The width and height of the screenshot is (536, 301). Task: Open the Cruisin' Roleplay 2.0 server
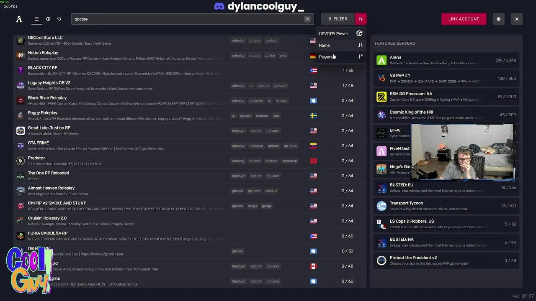[190, 221]
